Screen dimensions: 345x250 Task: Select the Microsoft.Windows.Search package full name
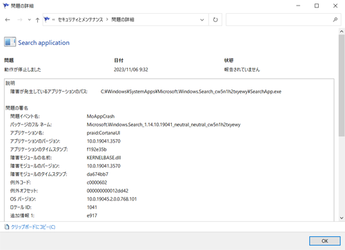tap(164, 125)
